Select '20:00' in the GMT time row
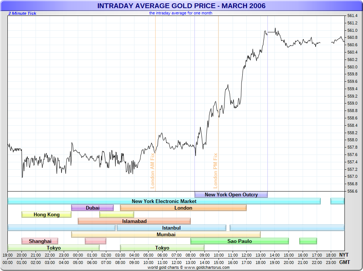Screen dimensions: 363x271 tap(289, 263)
